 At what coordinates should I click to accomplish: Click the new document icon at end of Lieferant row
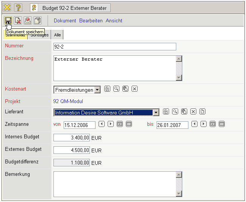pyautogui.click(x=202, y=111)
